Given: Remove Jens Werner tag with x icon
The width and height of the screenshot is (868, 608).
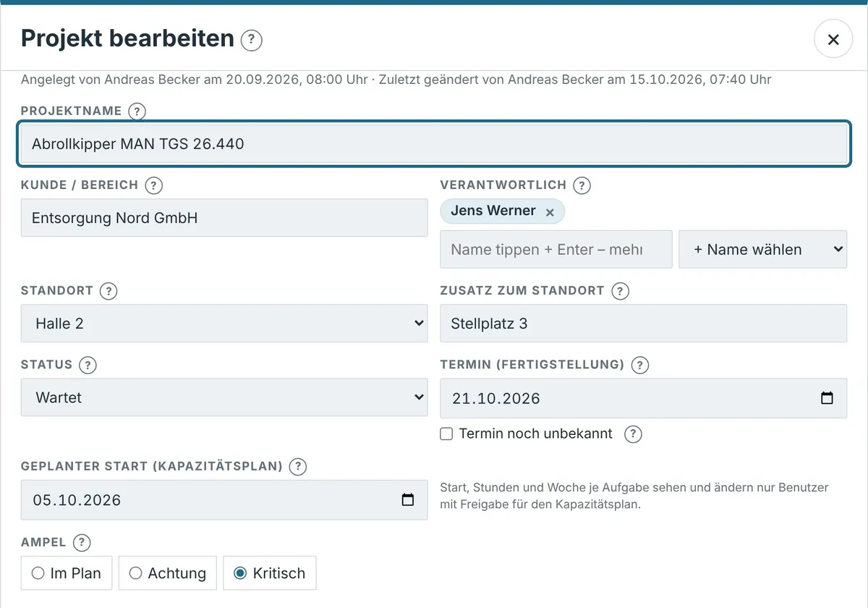Looking at the screenshot, I should (550, 212).
